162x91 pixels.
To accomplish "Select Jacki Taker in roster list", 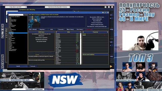I will tap(18, 33).
